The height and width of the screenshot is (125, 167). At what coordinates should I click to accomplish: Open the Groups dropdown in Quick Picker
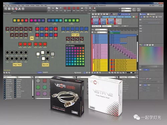(10, 77)
